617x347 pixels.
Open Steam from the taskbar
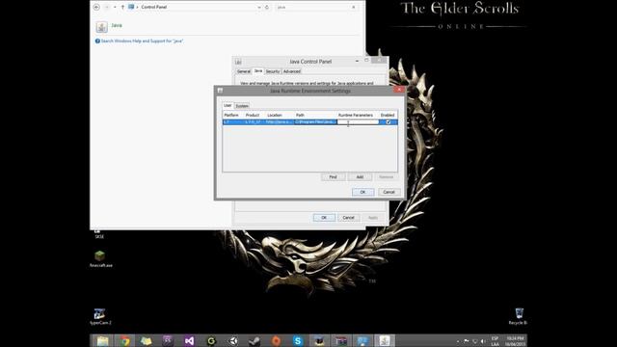click(255, 340)
